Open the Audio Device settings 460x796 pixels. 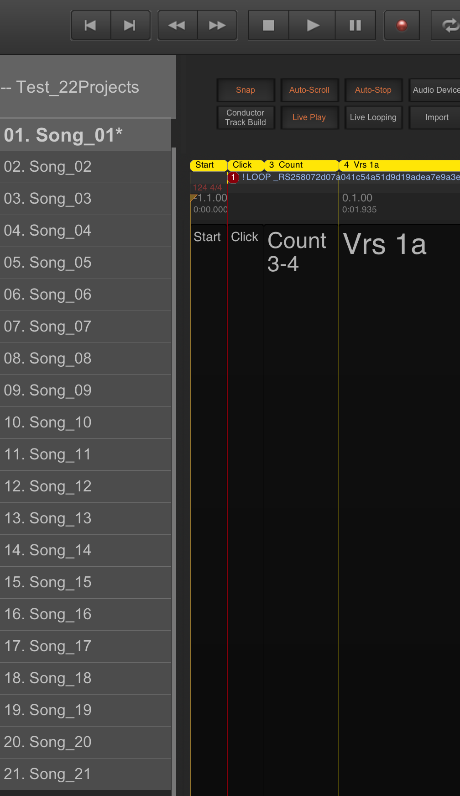pyautogui.click(x=434, y=90)
